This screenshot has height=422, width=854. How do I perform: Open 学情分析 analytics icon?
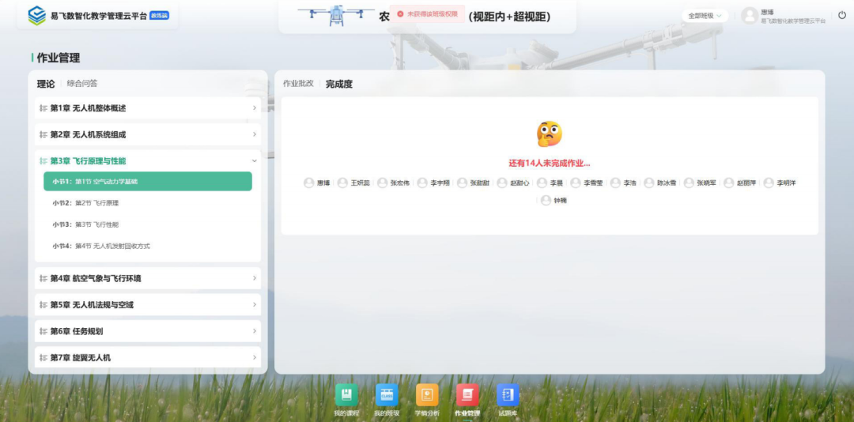[427, 395]
